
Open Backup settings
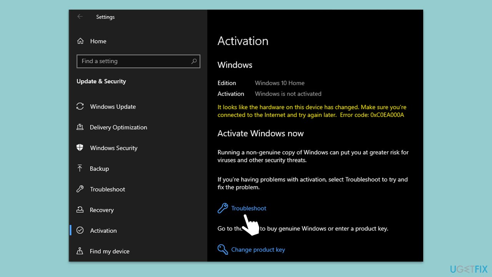click(x=99, y=169)
